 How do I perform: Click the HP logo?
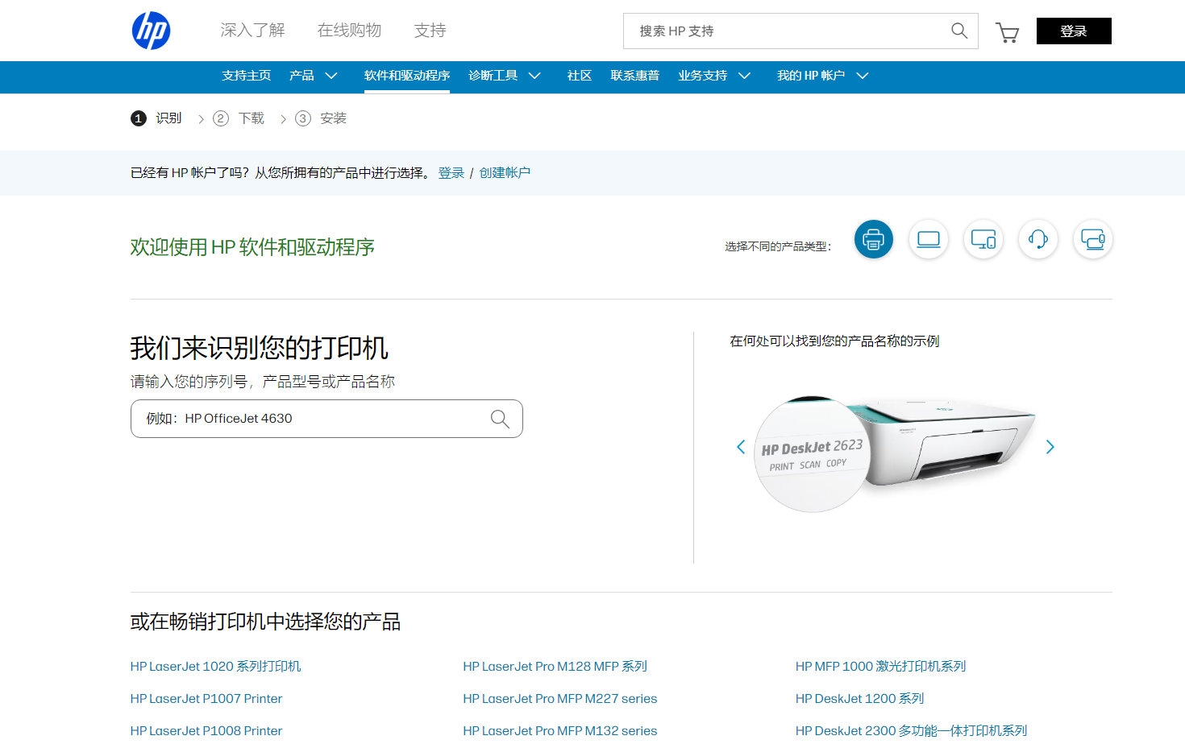tap(151, 31)
